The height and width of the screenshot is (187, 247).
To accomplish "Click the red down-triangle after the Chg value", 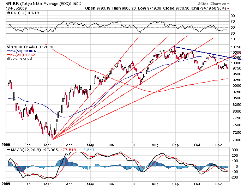I will [x=228, y=8].
